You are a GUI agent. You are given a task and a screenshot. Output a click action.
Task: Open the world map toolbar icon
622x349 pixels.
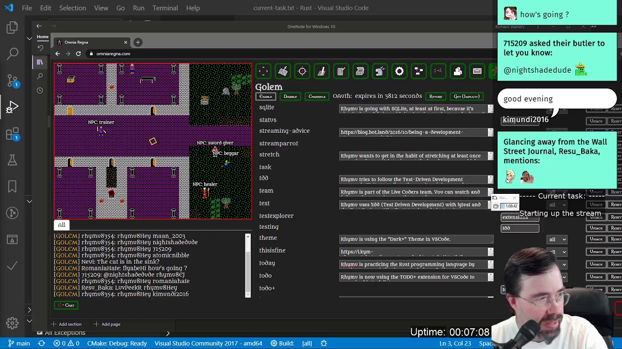[283, 71]
